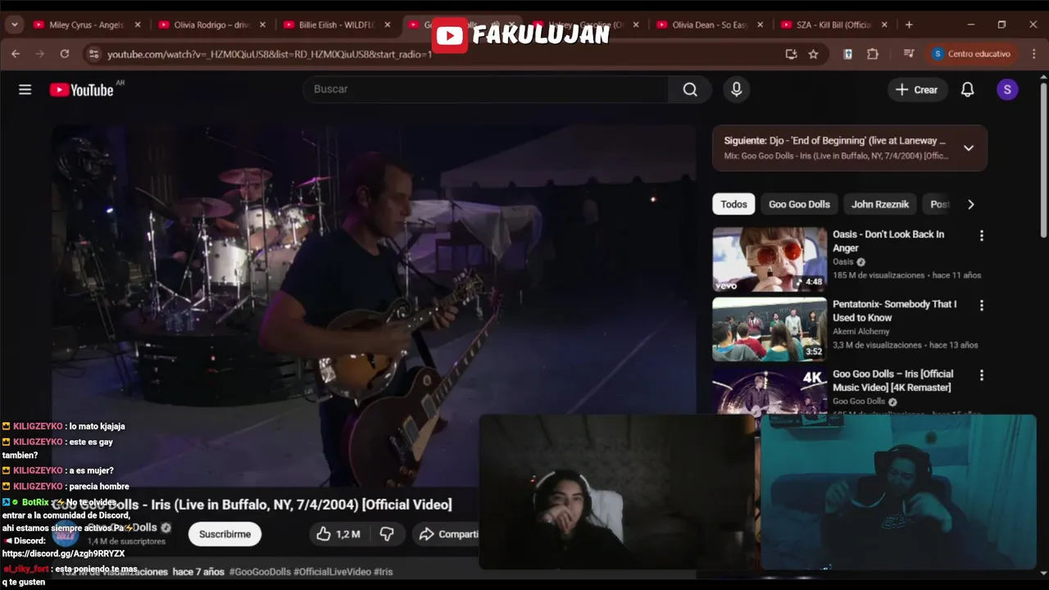
Task: Open the YouTube hamburger guide menu
Action: [25, 89]
